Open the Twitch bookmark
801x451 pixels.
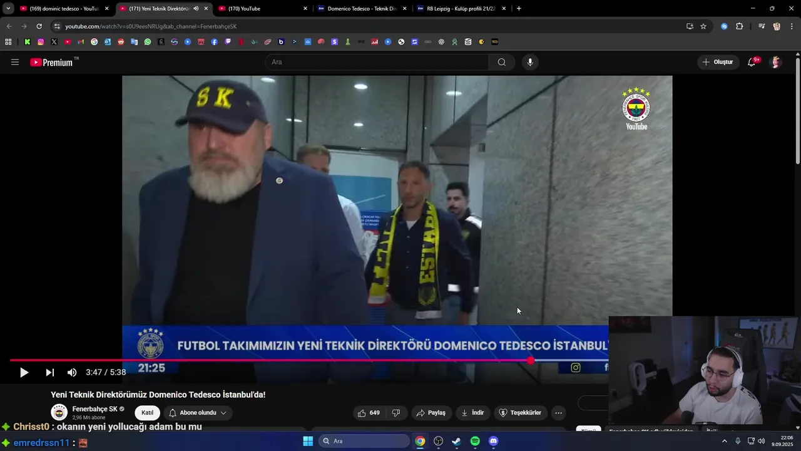pos(228,42)
